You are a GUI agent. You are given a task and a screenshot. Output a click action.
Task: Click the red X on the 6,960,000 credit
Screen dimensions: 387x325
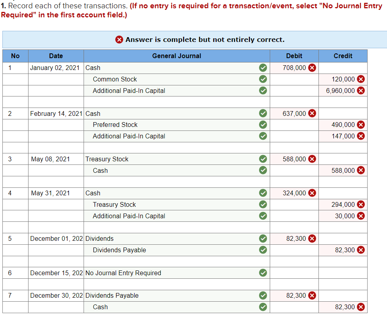pos(360,91)
